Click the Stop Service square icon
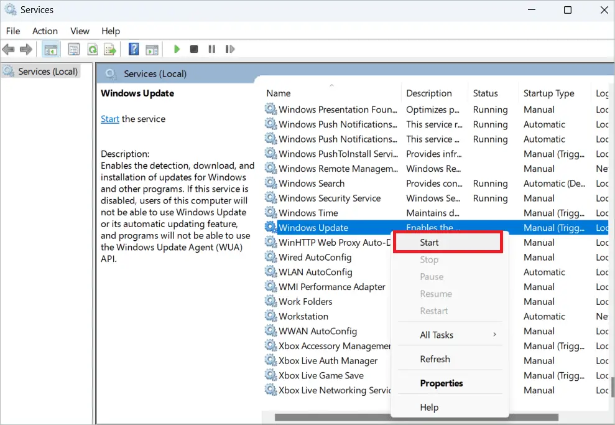 (194, 49)
